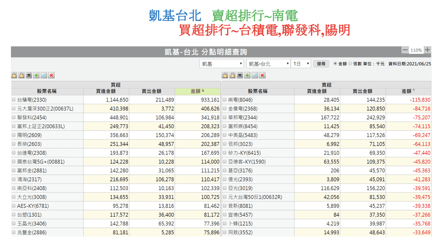The height and width of the screenshot is (243, 437).
Task: Click the blue checkmark icon above the left table
Action: [44, 75]
